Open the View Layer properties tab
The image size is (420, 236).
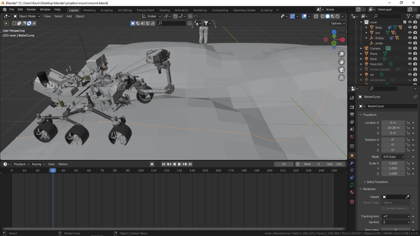[352, 122]
